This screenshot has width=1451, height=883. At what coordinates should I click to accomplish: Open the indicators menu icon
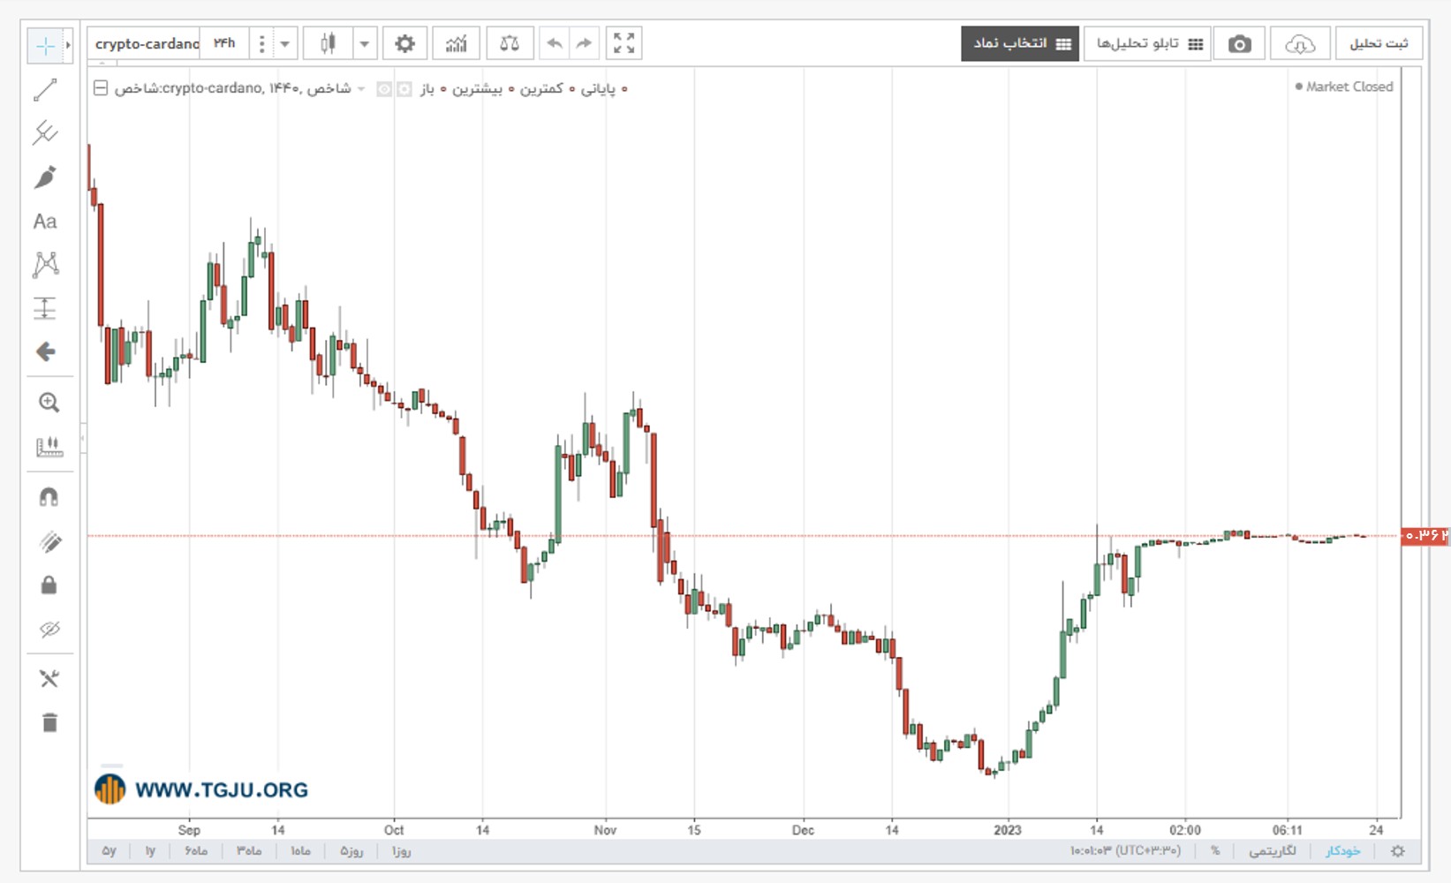[456, 43]
